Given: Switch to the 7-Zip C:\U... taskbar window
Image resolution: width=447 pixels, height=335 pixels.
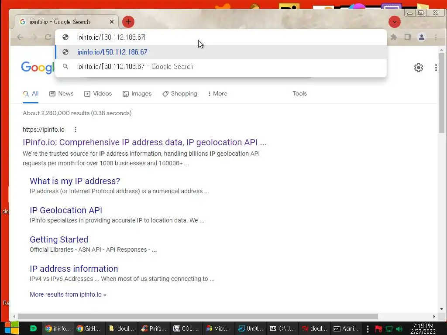Looking at the screenshot, I should tap(282, 328).
